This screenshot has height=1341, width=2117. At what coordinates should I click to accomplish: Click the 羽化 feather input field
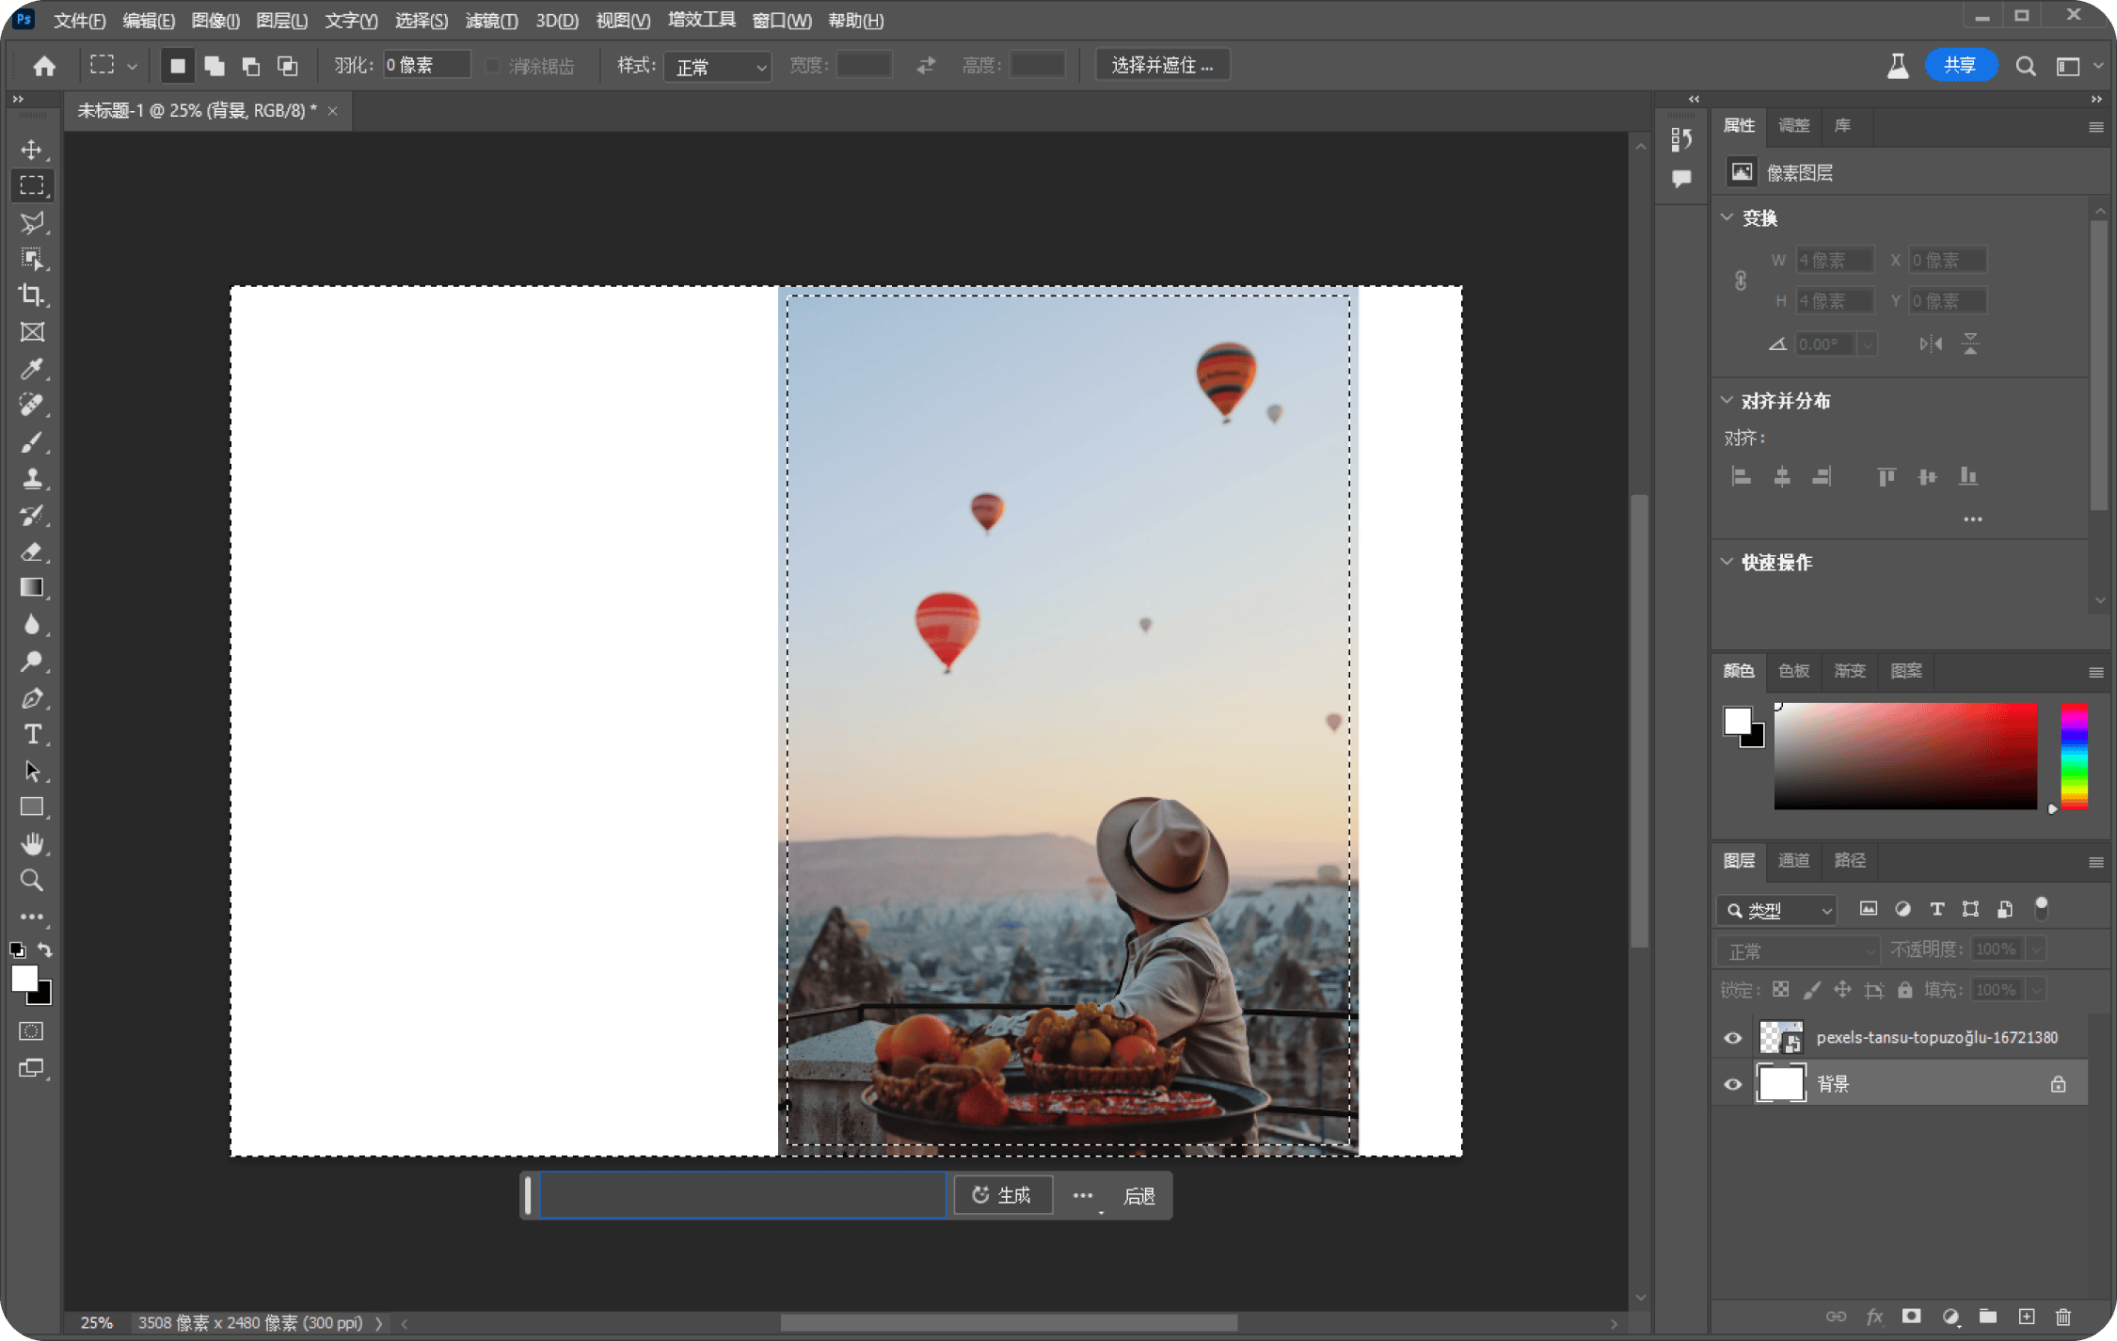(425, 65)
